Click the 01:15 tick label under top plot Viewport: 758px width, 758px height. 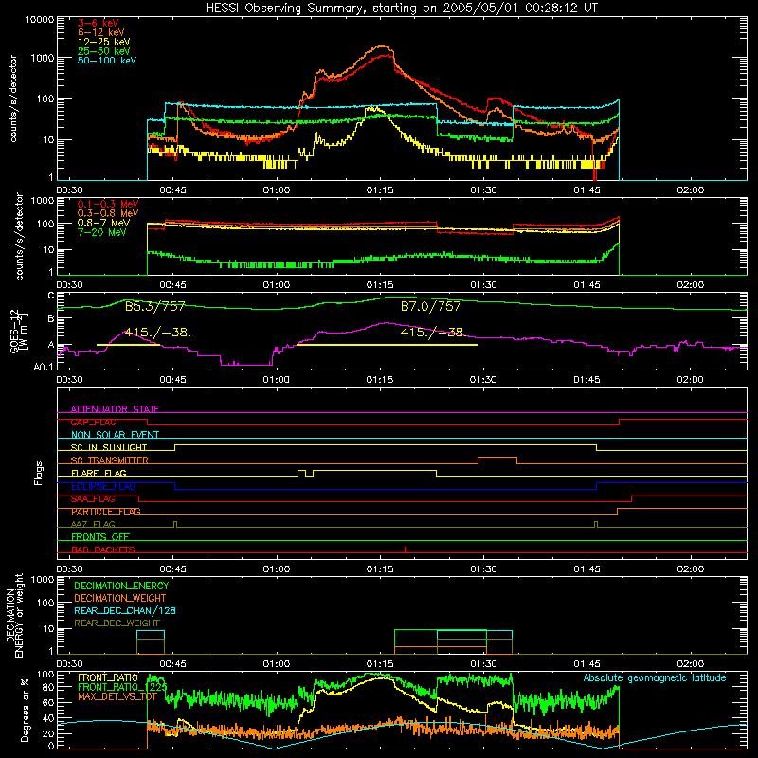tap(380, 190)
